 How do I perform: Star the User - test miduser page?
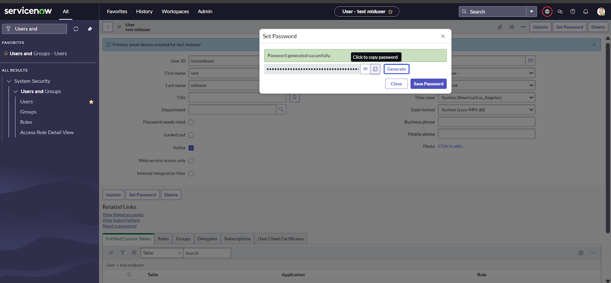tap(390, 12)
